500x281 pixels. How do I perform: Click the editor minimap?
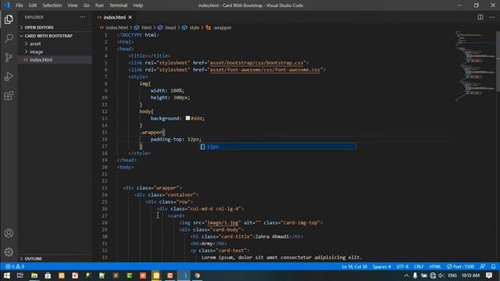click(x=475, y=66)
